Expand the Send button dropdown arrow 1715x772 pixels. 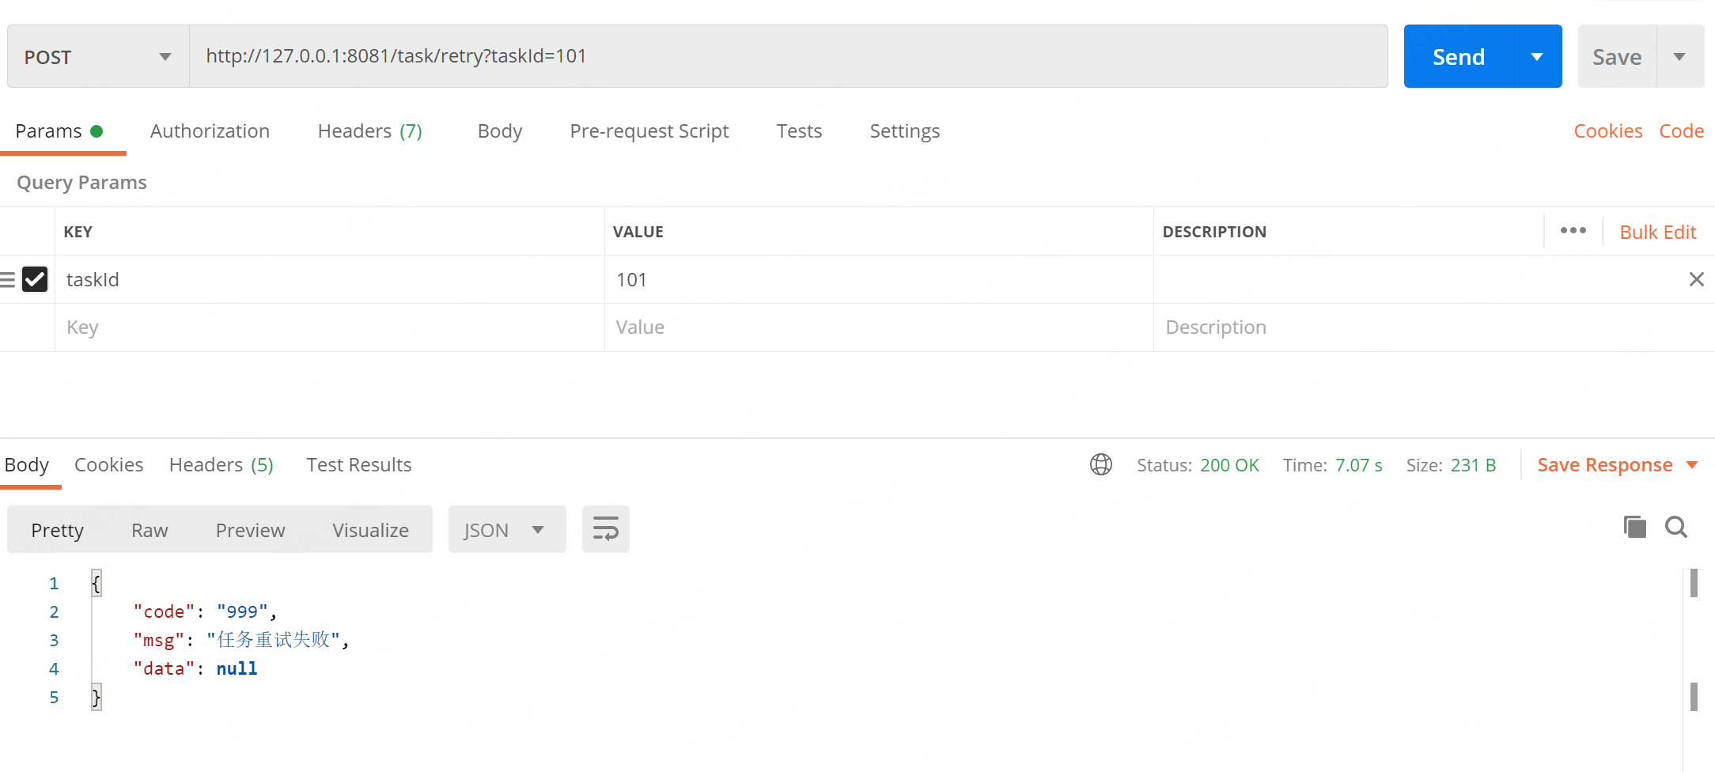click(1537, 56)
